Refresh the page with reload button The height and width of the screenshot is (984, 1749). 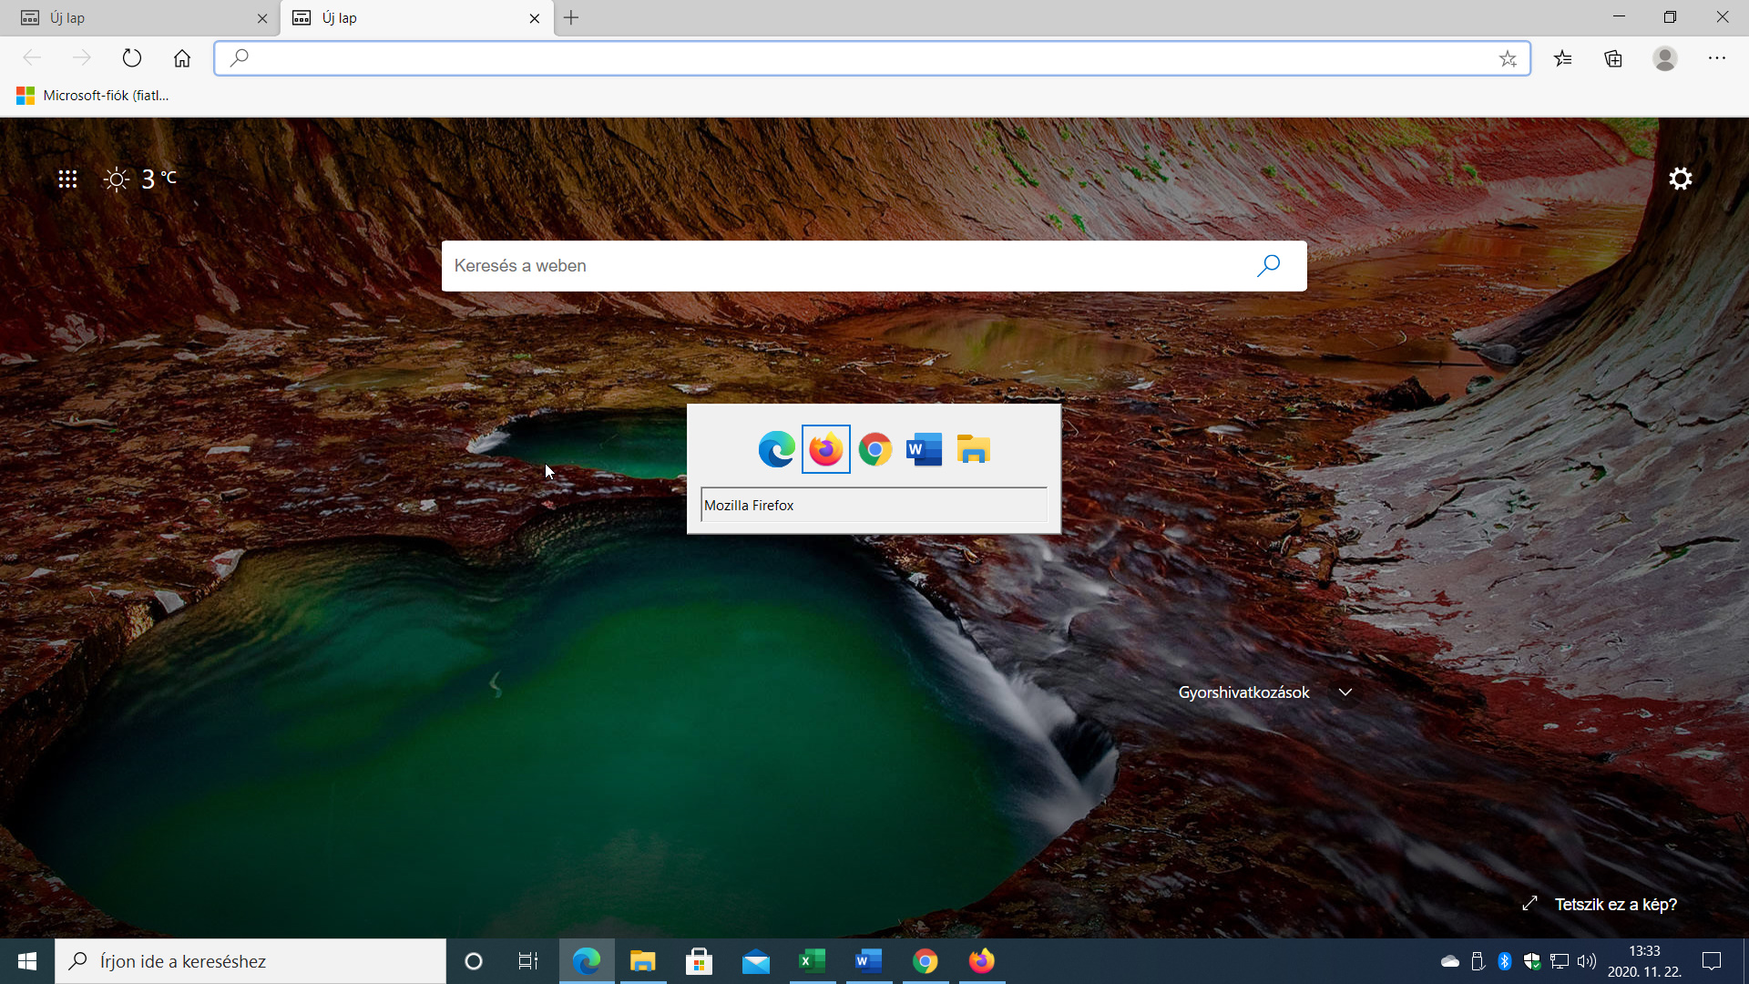[x=132, y=59]
